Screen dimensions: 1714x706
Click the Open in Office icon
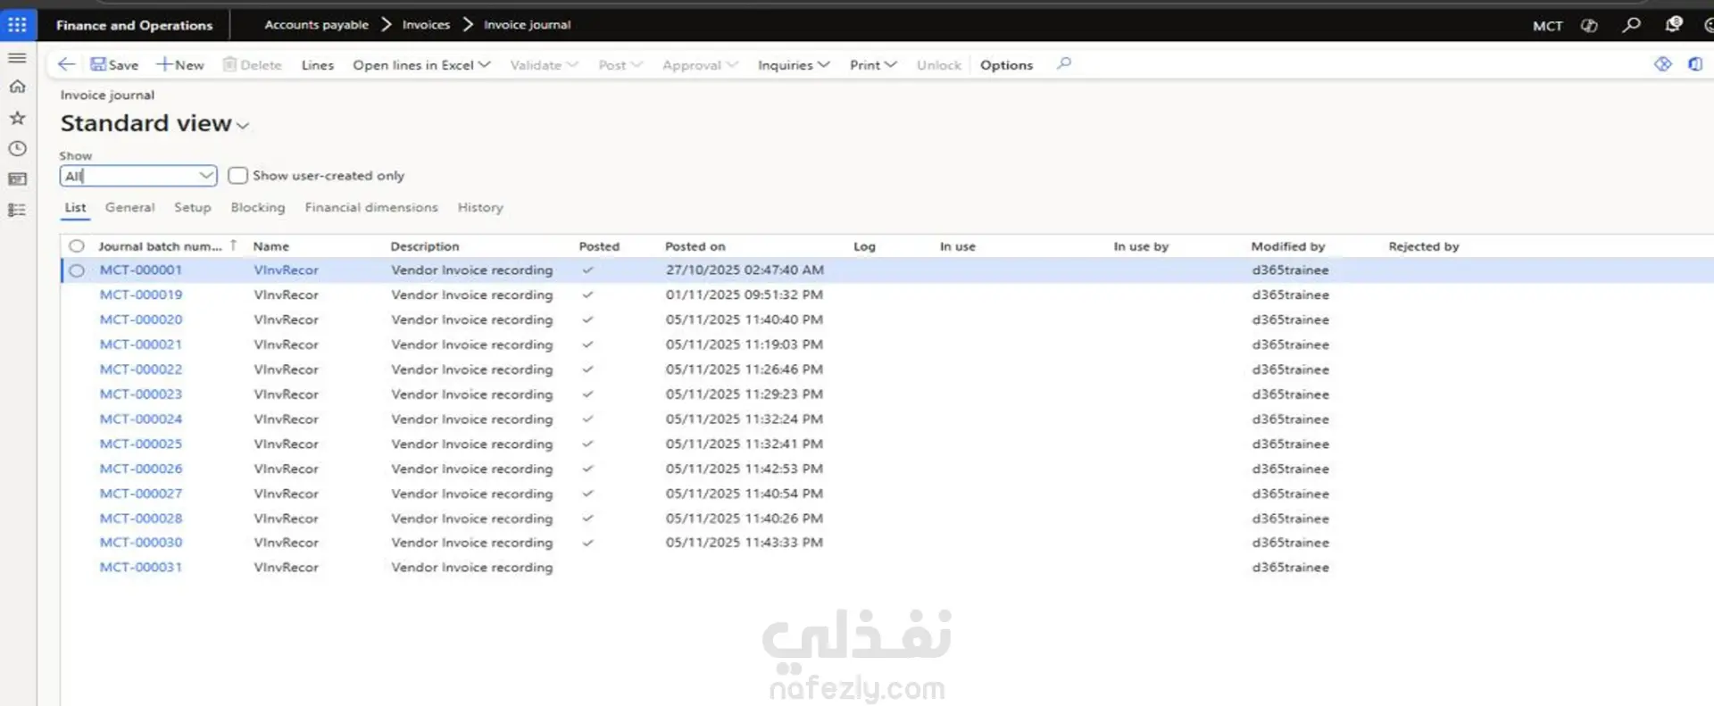point(1695,64)
